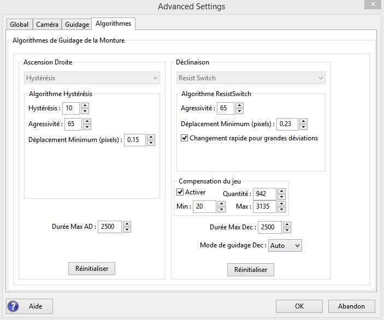Decrease Durée Max AD with down arrow
384x320 pixels.
point(127,230)
